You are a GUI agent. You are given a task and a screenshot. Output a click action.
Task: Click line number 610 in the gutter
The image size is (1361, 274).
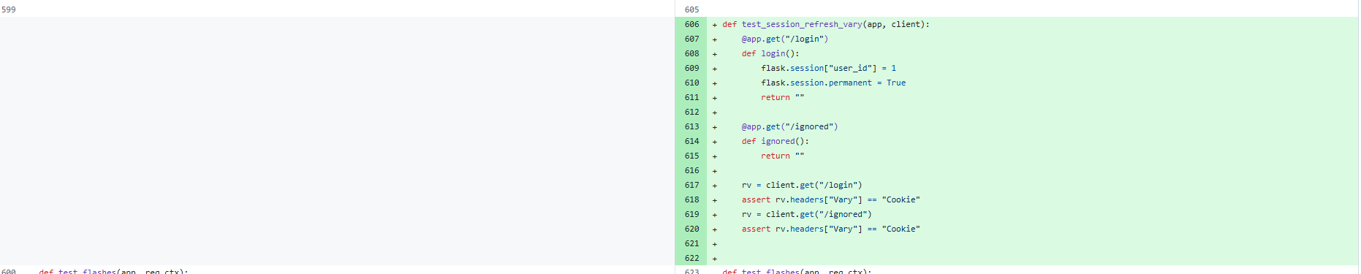(691, 83)
